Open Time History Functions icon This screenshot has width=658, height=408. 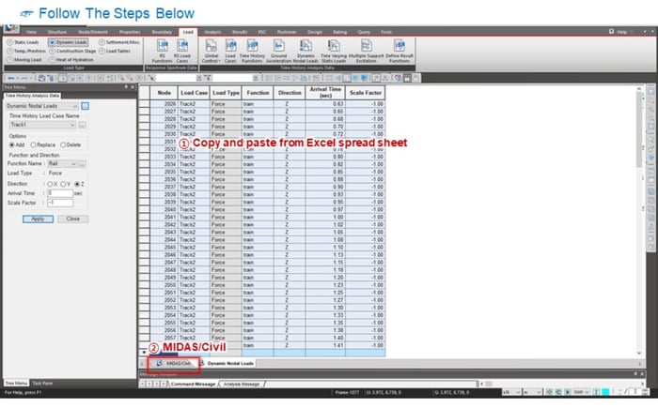(252, 51)
